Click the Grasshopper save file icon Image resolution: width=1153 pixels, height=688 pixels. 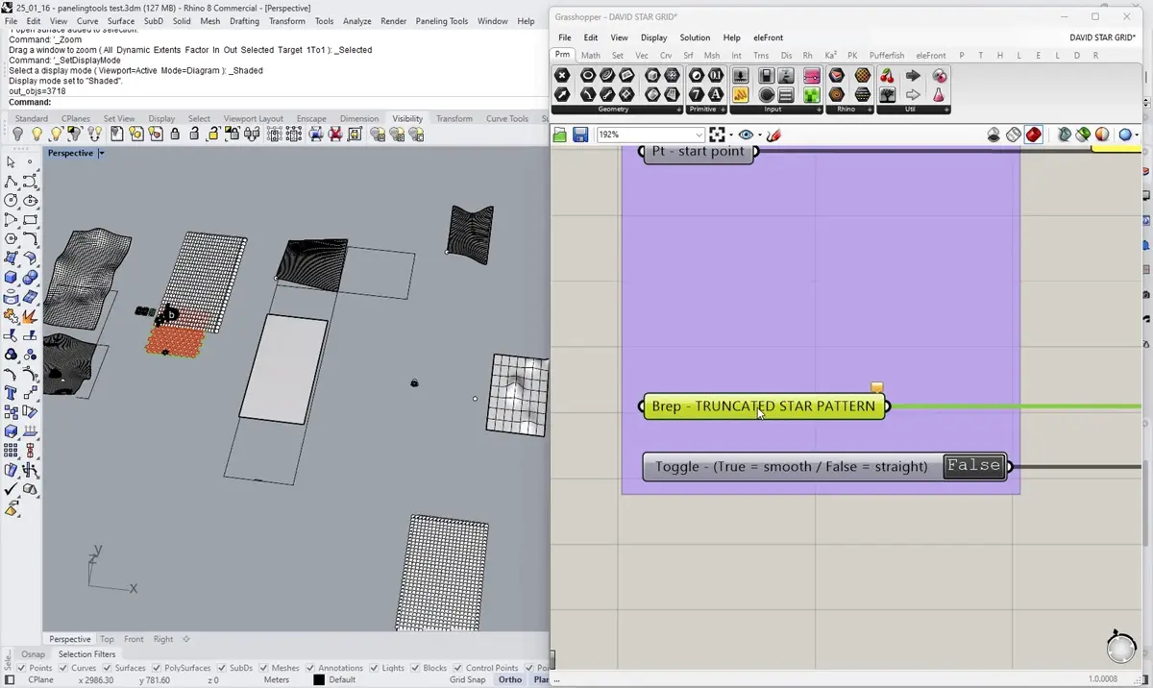(580, 135)
